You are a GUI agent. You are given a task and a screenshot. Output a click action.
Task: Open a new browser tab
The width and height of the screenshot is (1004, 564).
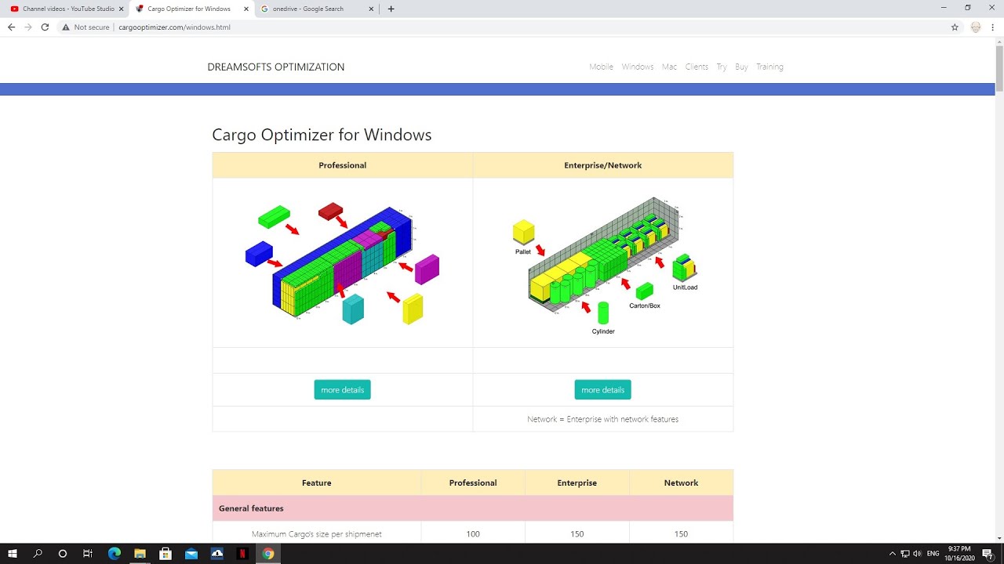[391, 9]
